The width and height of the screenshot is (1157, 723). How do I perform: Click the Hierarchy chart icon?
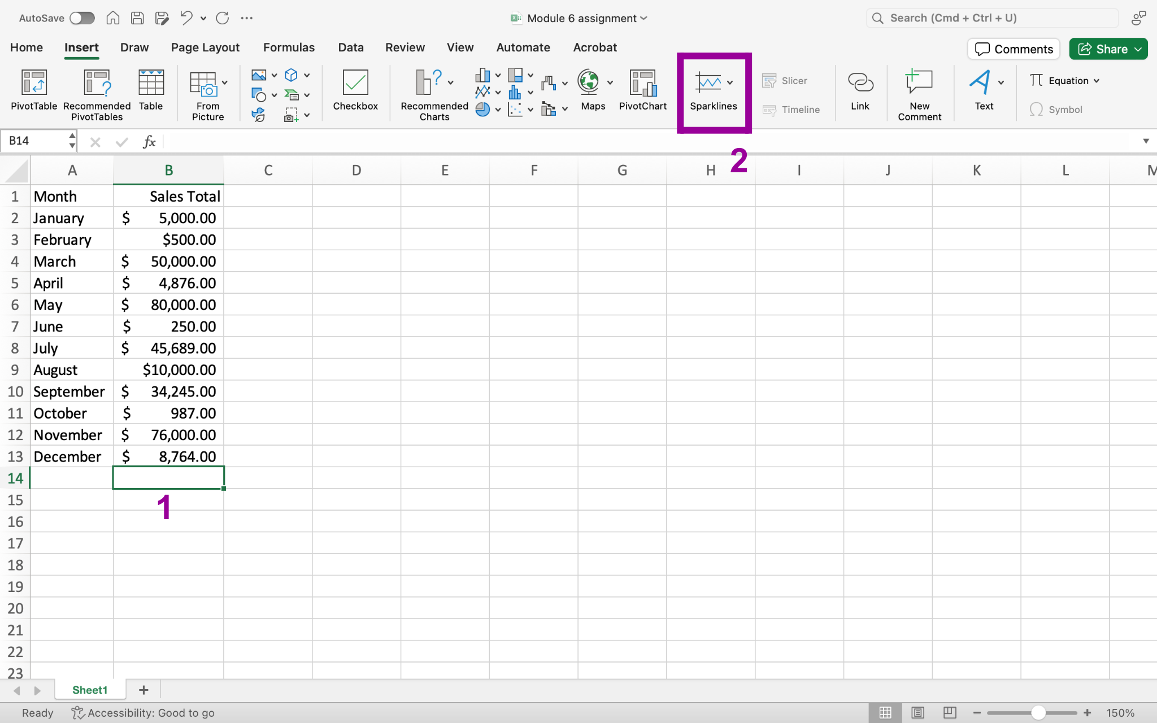pos(515,75)
